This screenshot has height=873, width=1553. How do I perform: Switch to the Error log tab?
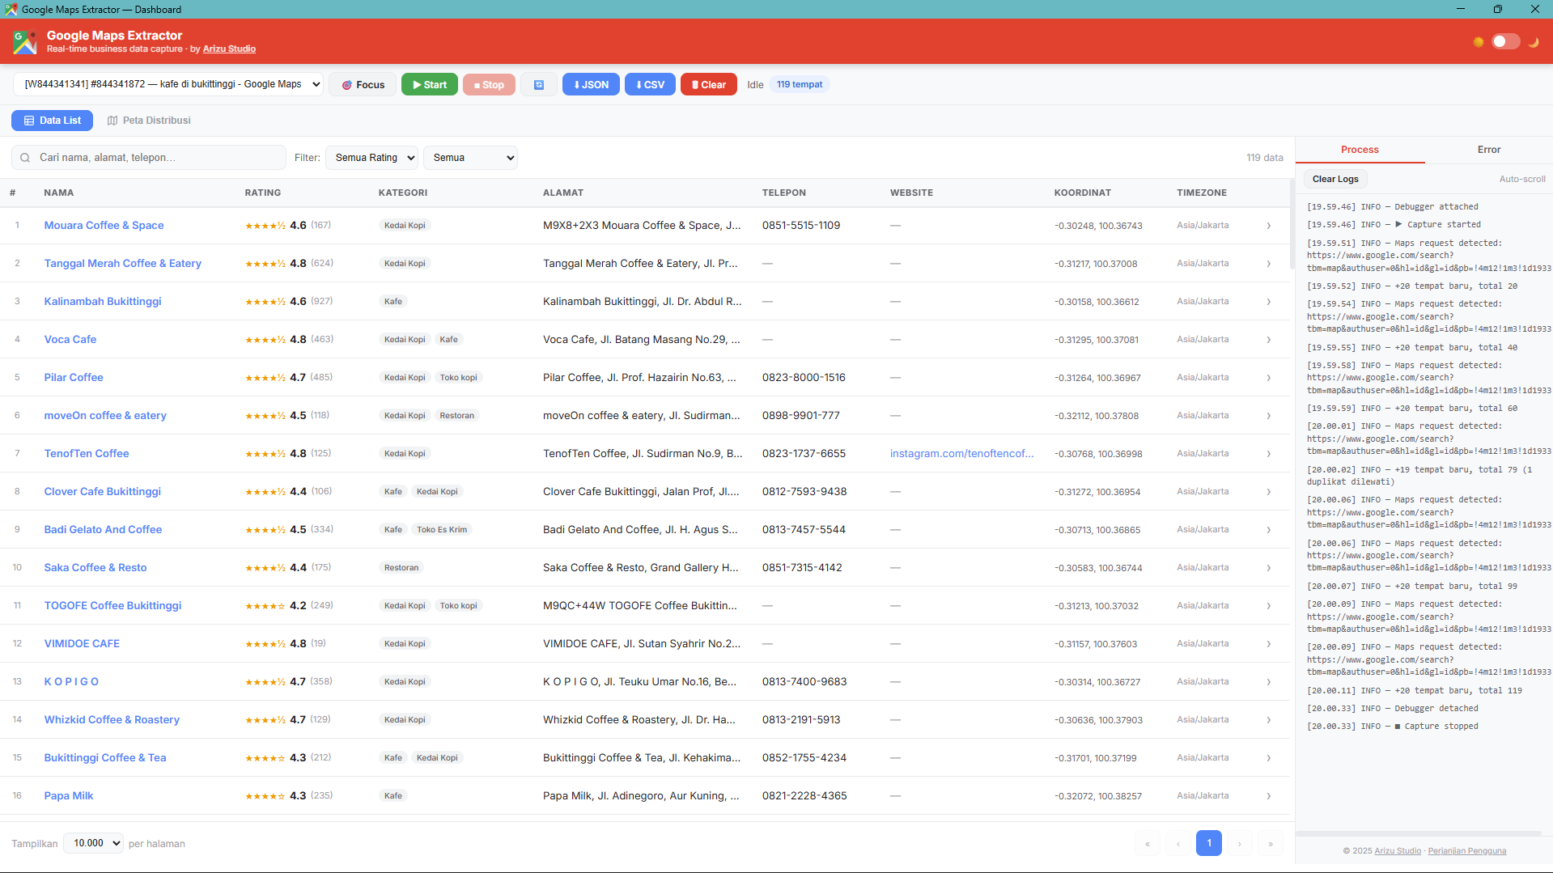[x=1488, y=150]
